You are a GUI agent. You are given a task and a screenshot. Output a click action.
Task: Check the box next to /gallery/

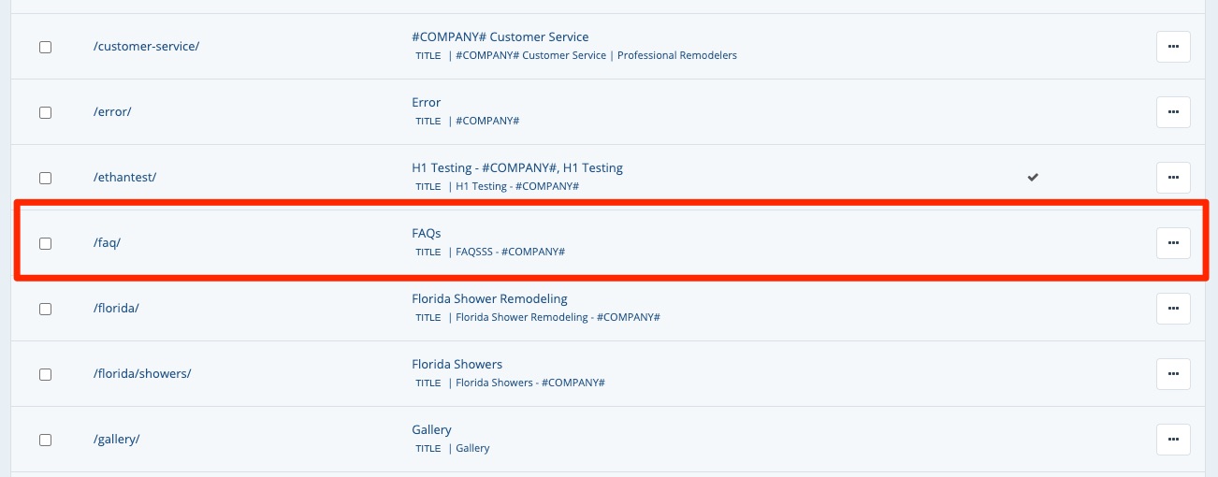[45, 440]
